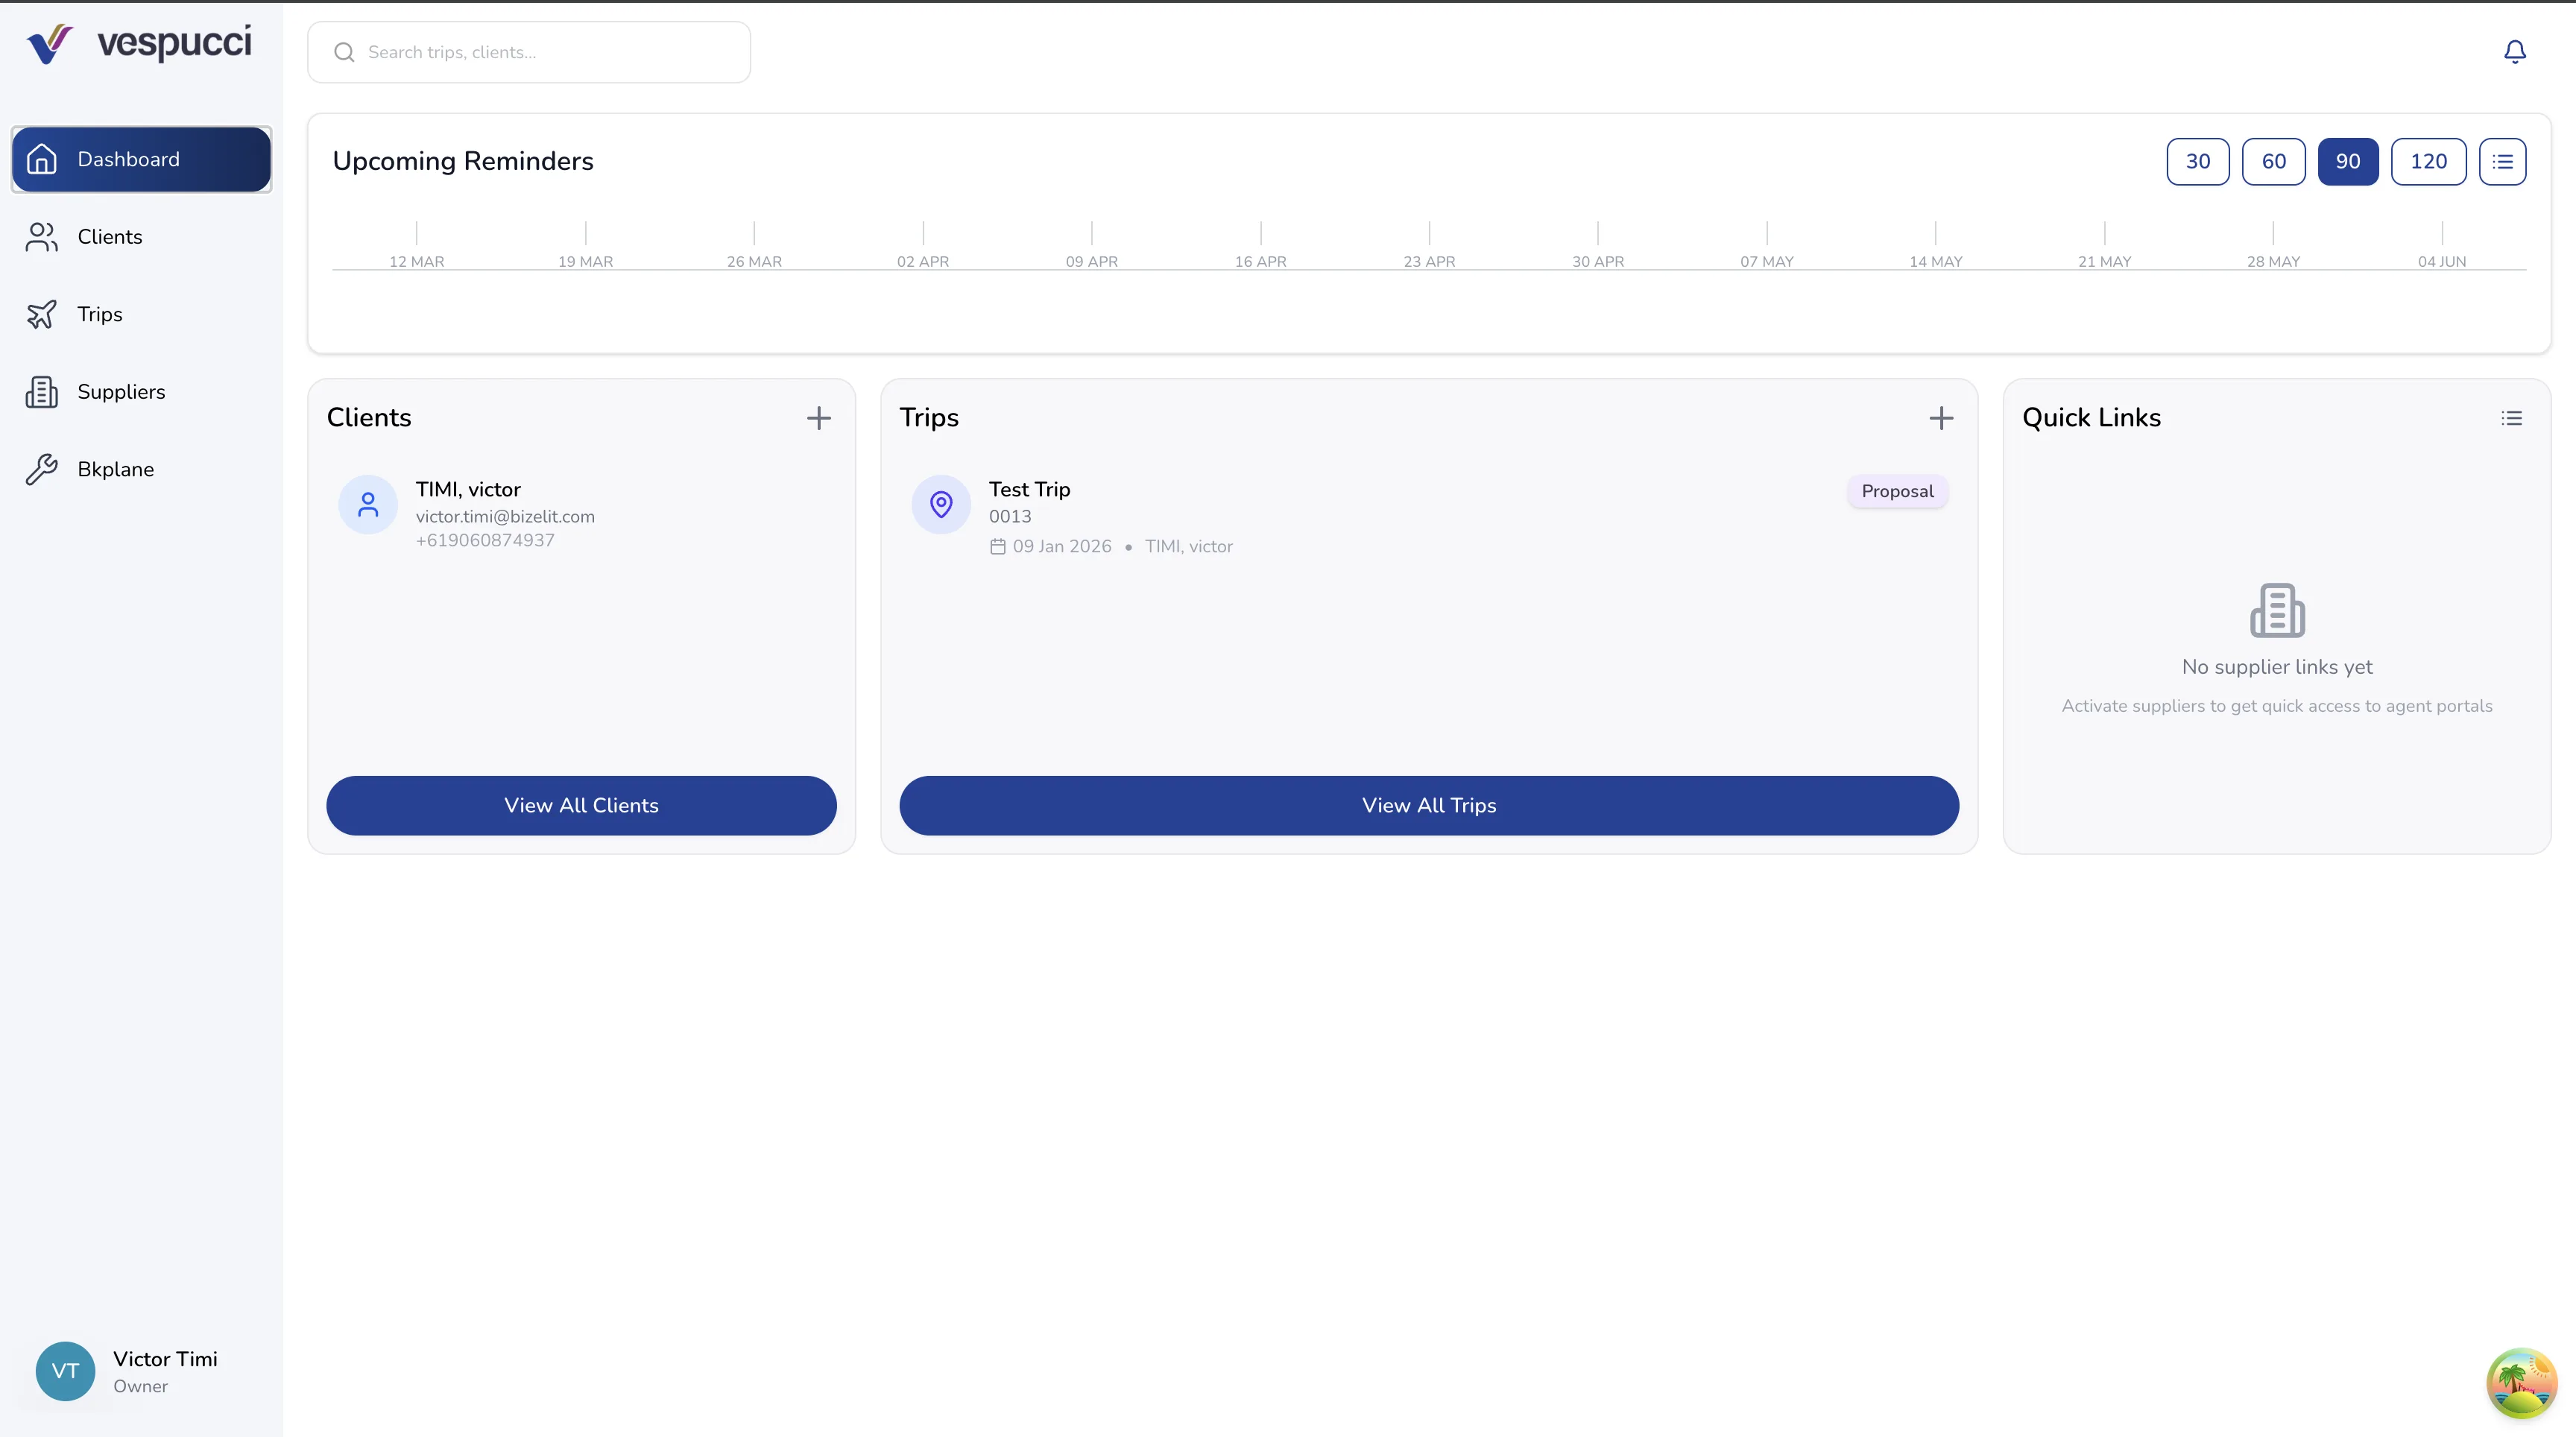Open the notifications bell

2514,52
